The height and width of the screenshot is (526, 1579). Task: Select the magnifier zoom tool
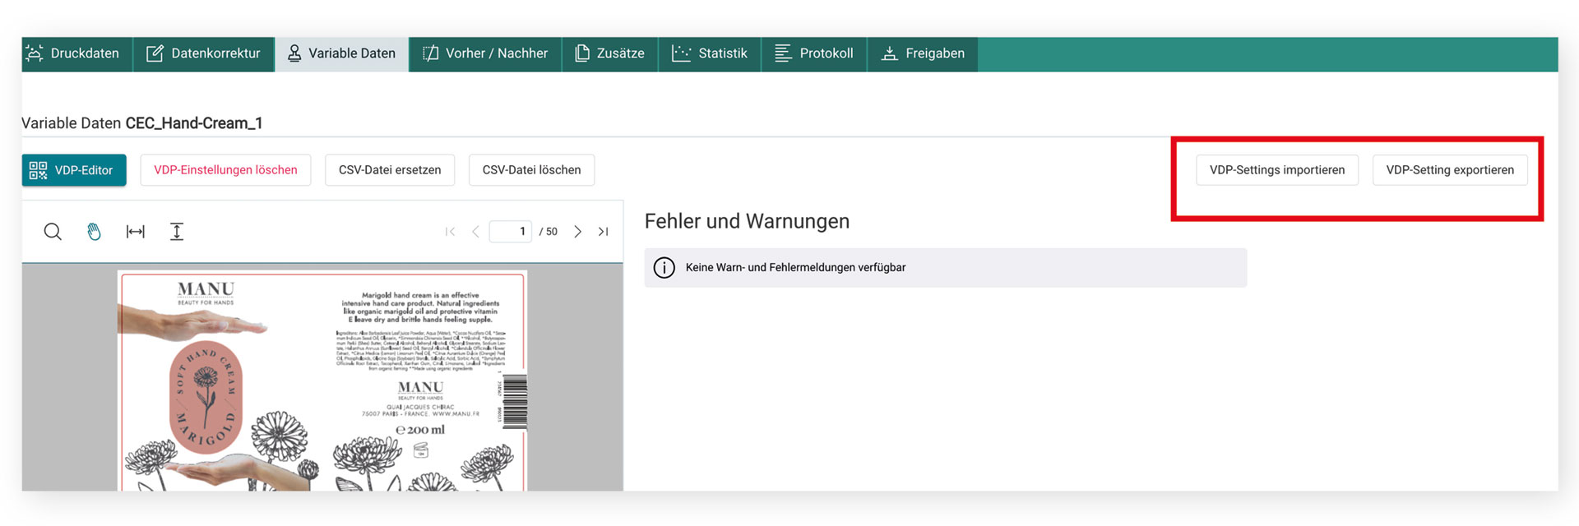coord(53,232)
